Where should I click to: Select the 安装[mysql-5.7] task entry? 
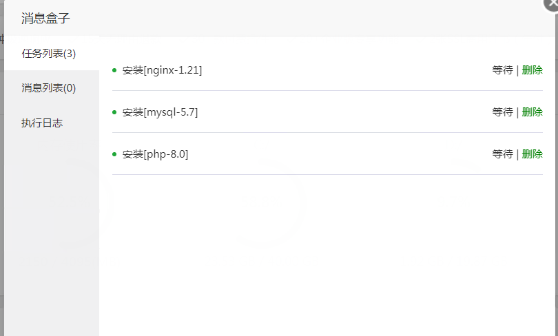(160, 112)
